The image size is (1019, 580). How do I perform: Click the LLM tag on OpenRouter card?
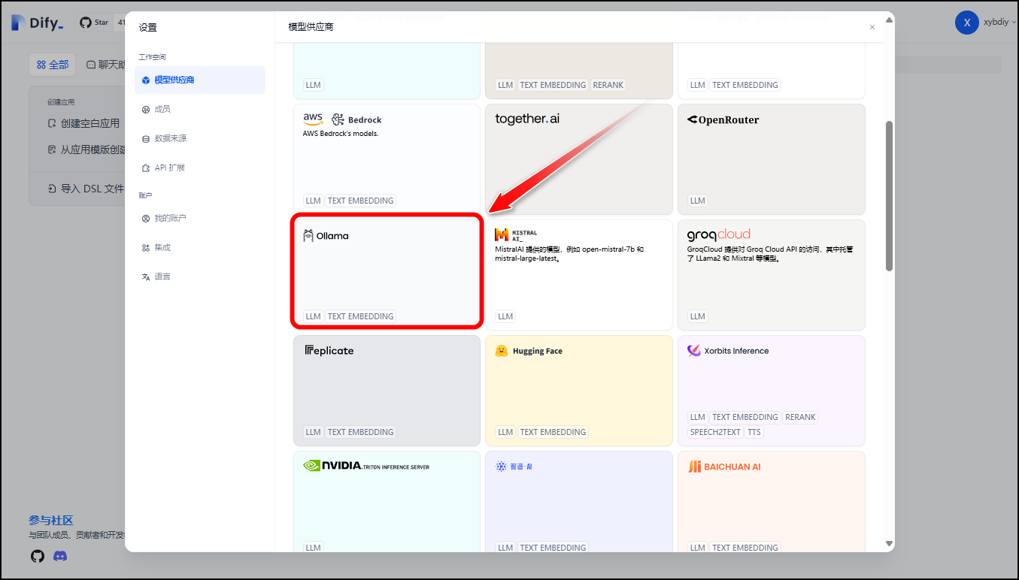click(698, 201)
